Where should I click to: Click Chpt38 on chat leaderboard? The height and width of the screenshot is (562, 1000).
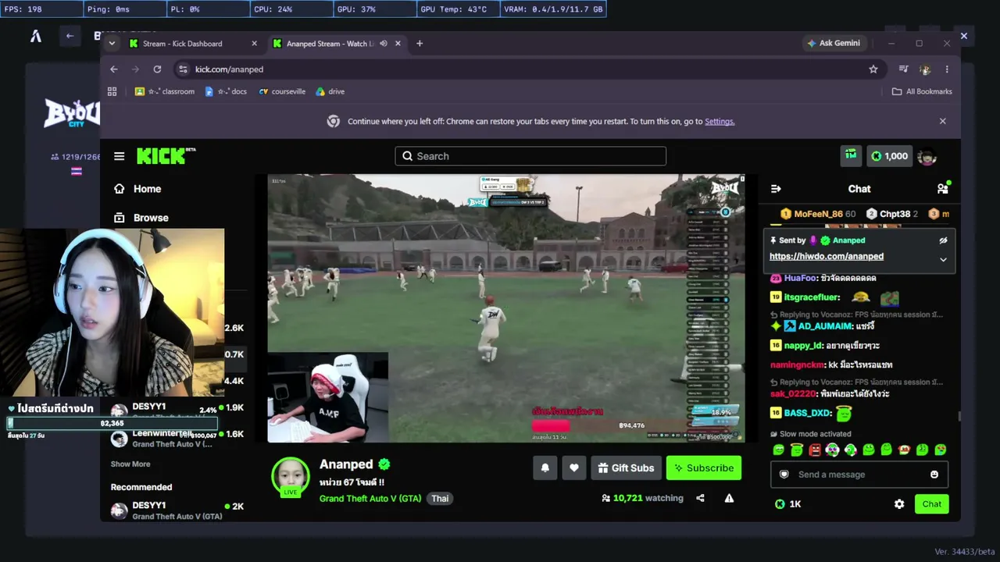tap(895, 214)
